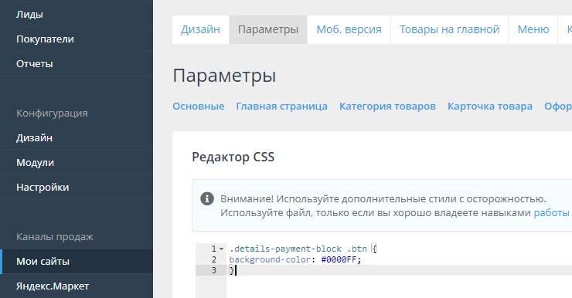Open Карточка товара parameters link
This screenshot has height=298, width=572.
coord(490,107)
